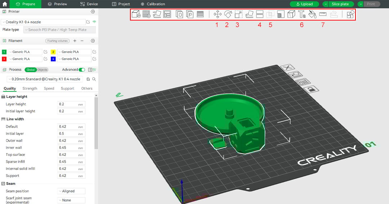This screenshot has height=204, width=389.
Task: Select the Measure ruler tool
Action: click(323, 14)
